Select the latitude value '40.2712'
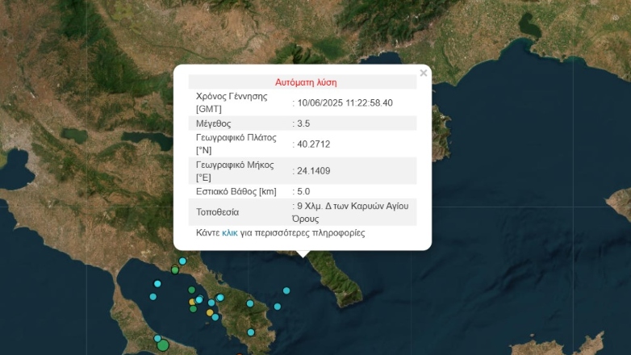 314,144
